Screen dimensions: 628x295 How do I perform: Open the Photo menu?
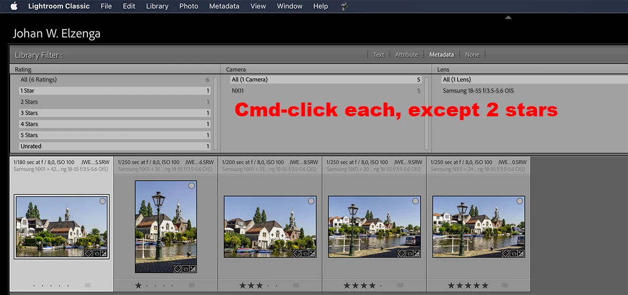click(x=189, y=6)
